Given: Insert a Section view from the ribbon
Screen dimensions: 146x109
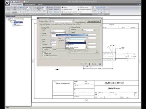Looking at the screenshot, I should 50,7.
